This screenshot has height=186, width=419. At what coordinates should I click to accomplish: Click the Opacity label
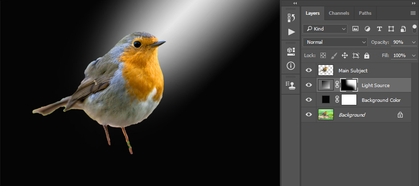pyautogui.click(x=380, y=42)
